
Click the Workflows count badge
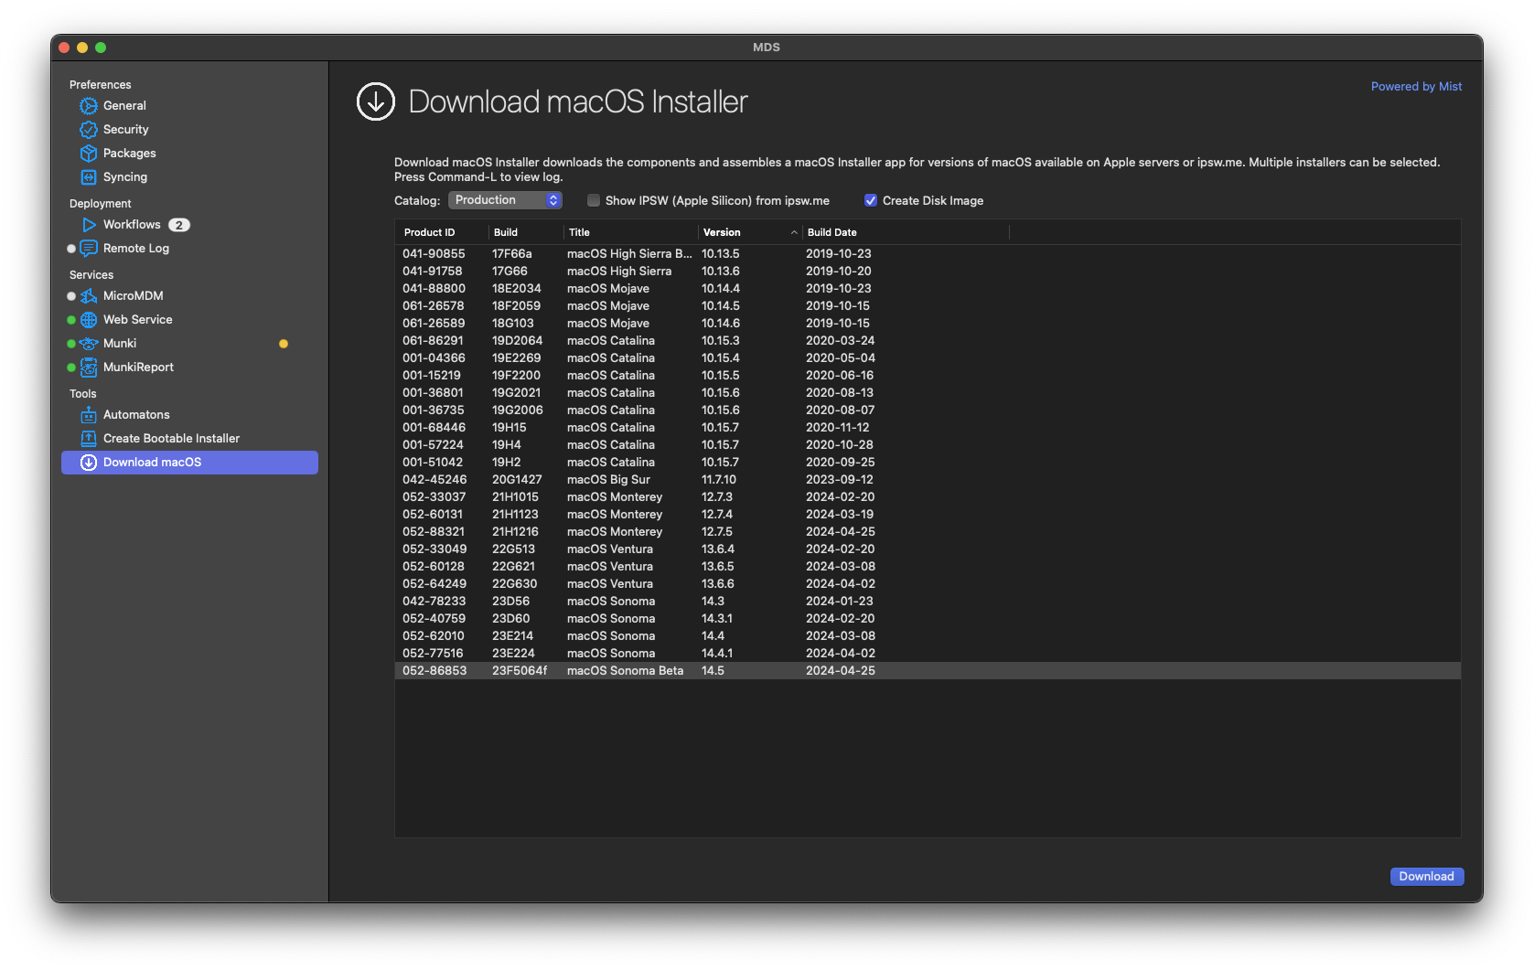(x=179, y=225)
